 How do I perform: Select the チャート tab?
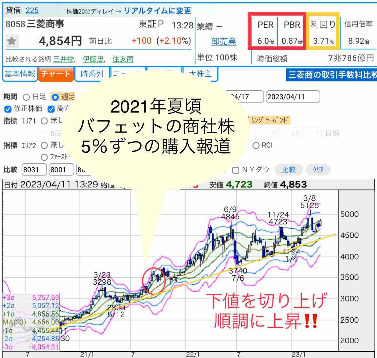point(56,74)
